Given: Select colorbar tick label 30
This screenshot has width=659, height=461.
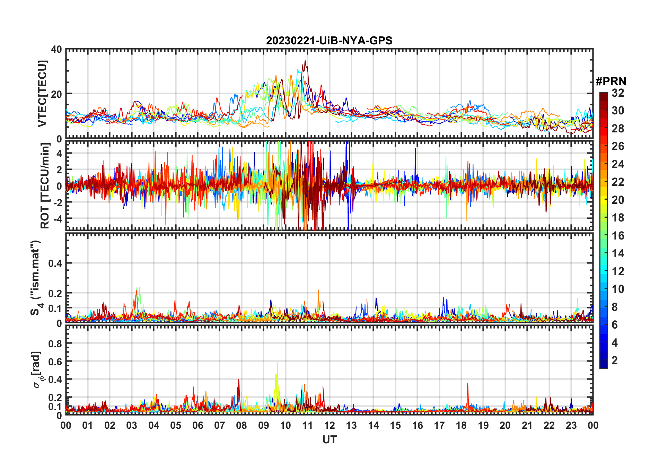Looking at the screenshot, I should [x=618, y=111].
